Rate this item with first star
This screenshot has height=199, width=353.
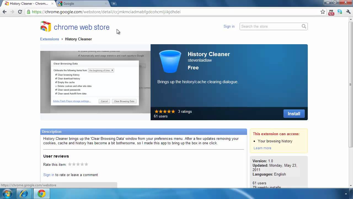(x=70, y=164)
